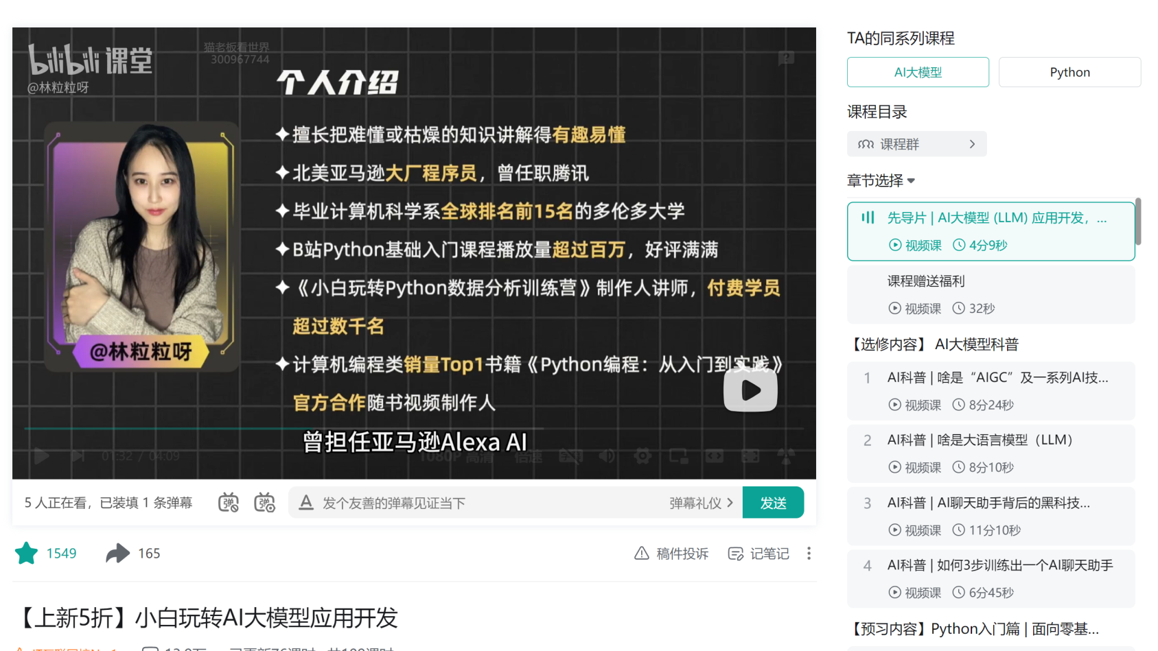
Task: Report the video via 稿件投诉
Action: click(671, 553)
